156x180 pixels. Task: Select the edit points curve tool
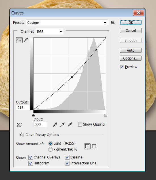(19, 40)
